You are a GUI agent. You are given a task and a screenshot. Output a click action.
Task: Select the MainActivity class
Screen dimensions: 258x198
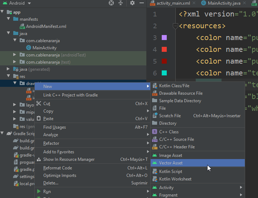tap(41, 48)
